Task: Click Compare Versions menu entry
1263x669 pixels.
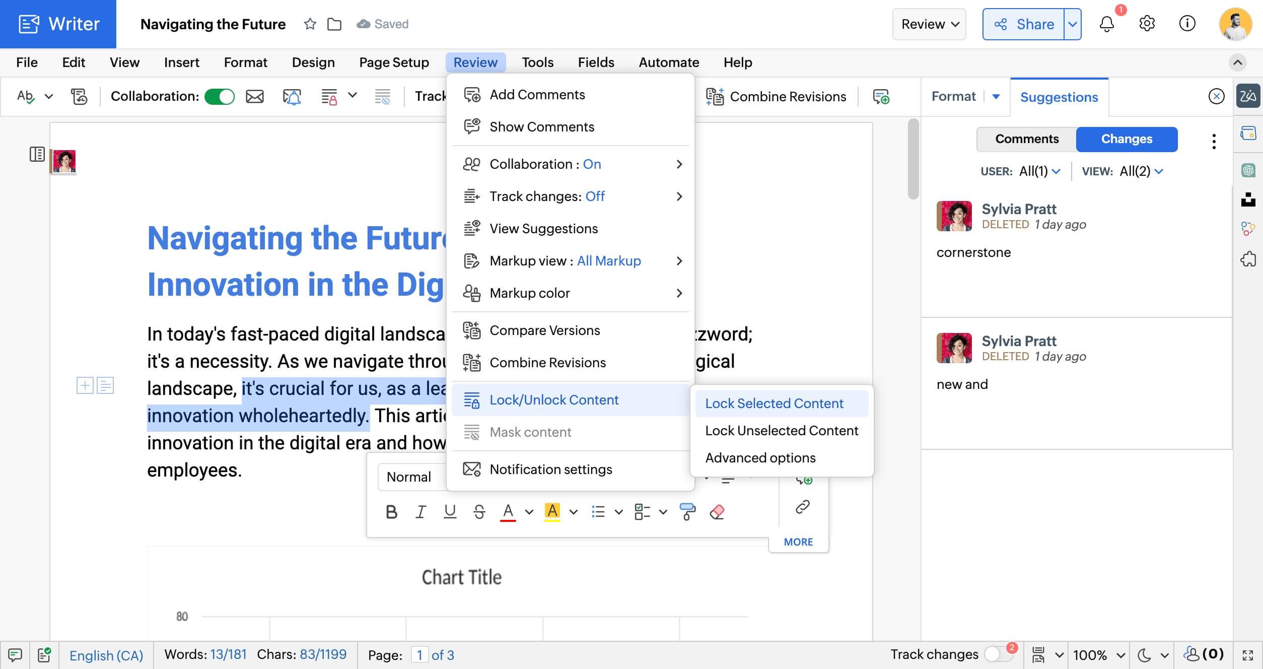Action: coord(571,330)
